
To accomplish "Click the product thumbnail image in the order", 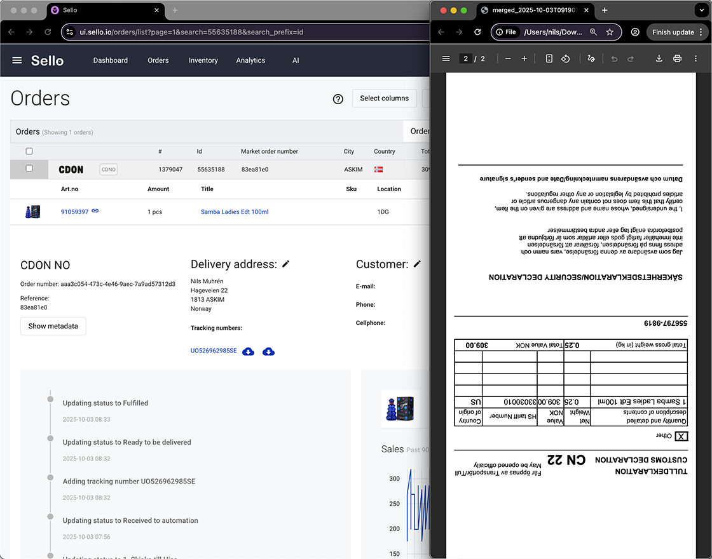I will pyautogui.click(x=32, y=212).
